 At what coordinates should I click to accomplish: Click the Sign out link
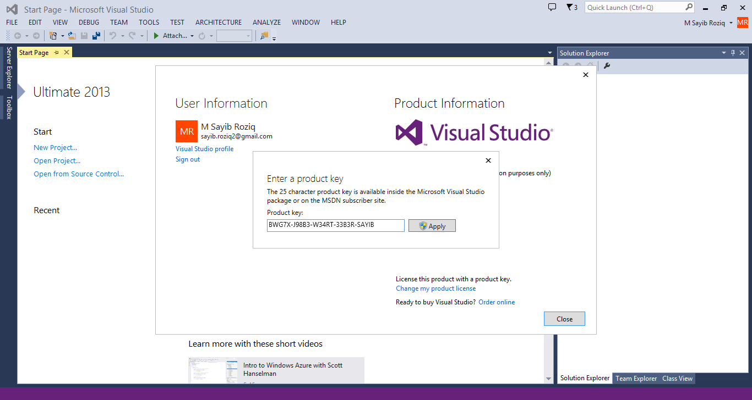(x=188, y=159)
